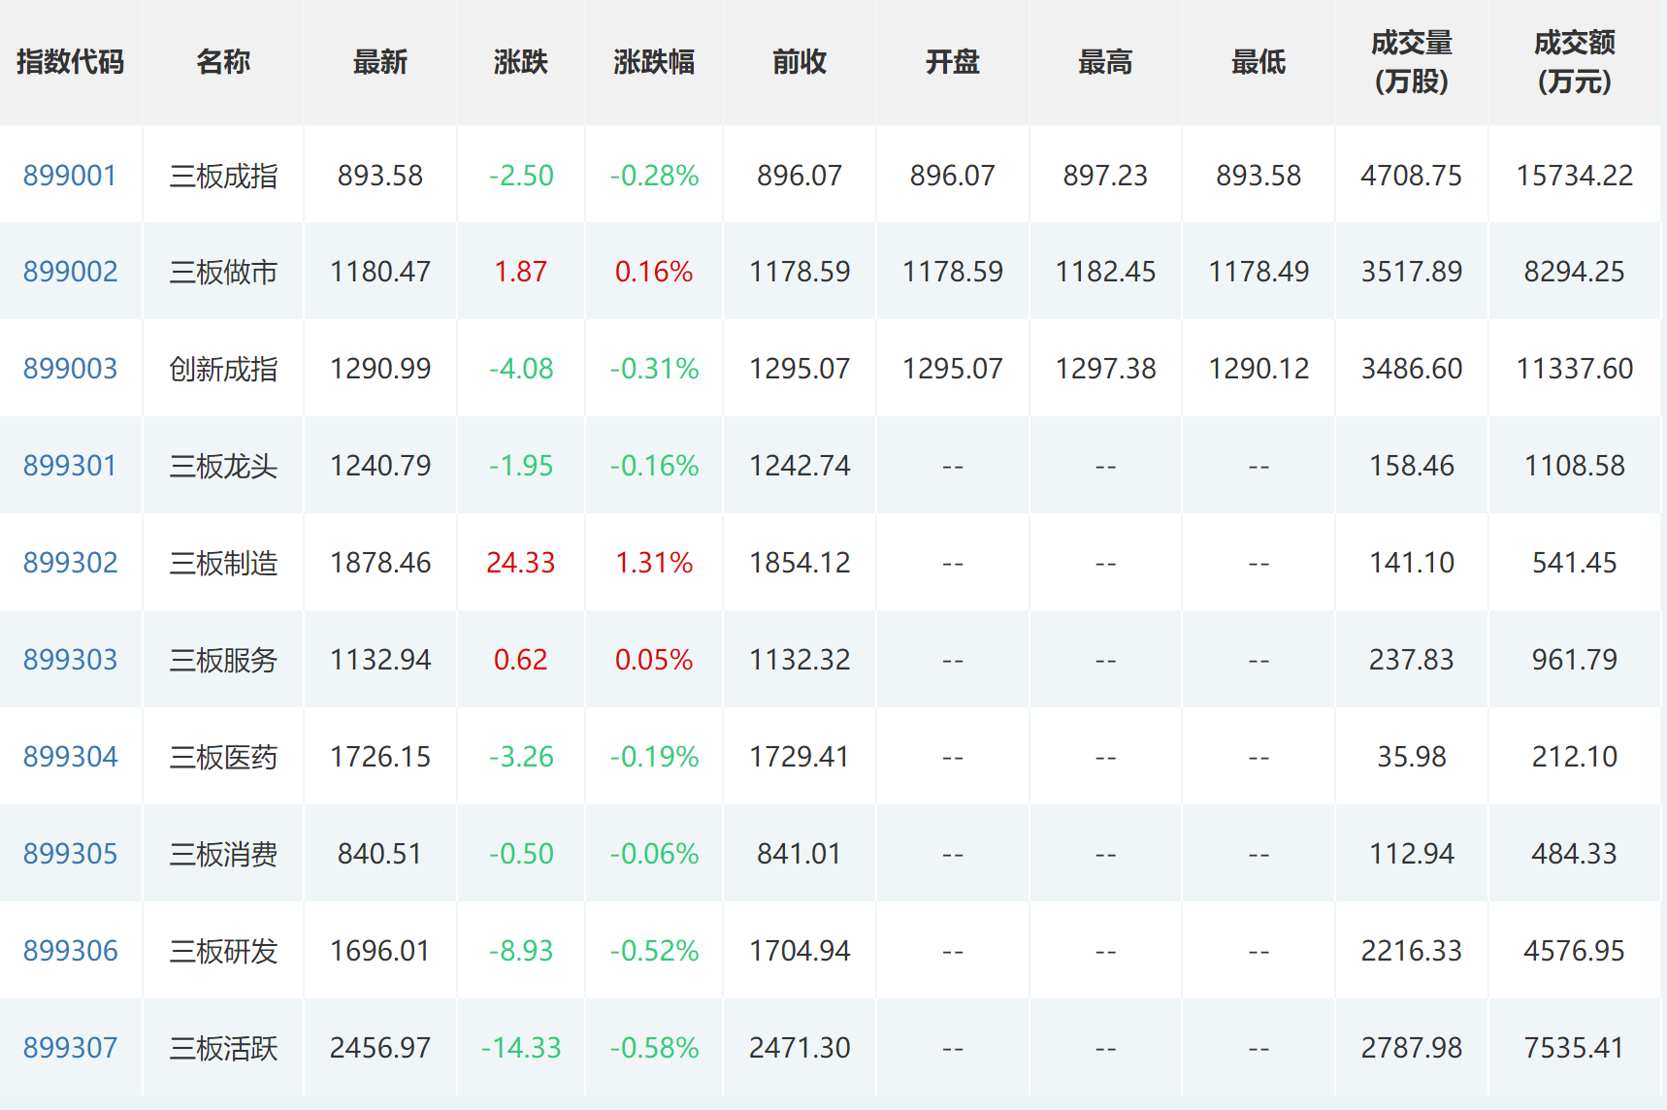Click the volume value 2216.33
The width and height of the screenshot is (1667, 1110).
click(1412, 951)
